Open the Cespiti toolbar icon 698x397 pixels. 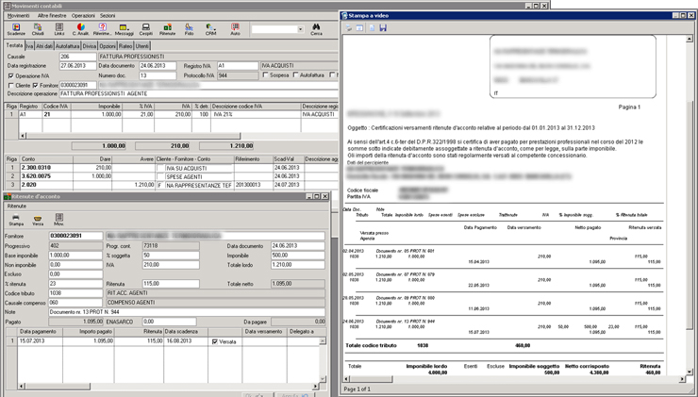pos(145,29)
